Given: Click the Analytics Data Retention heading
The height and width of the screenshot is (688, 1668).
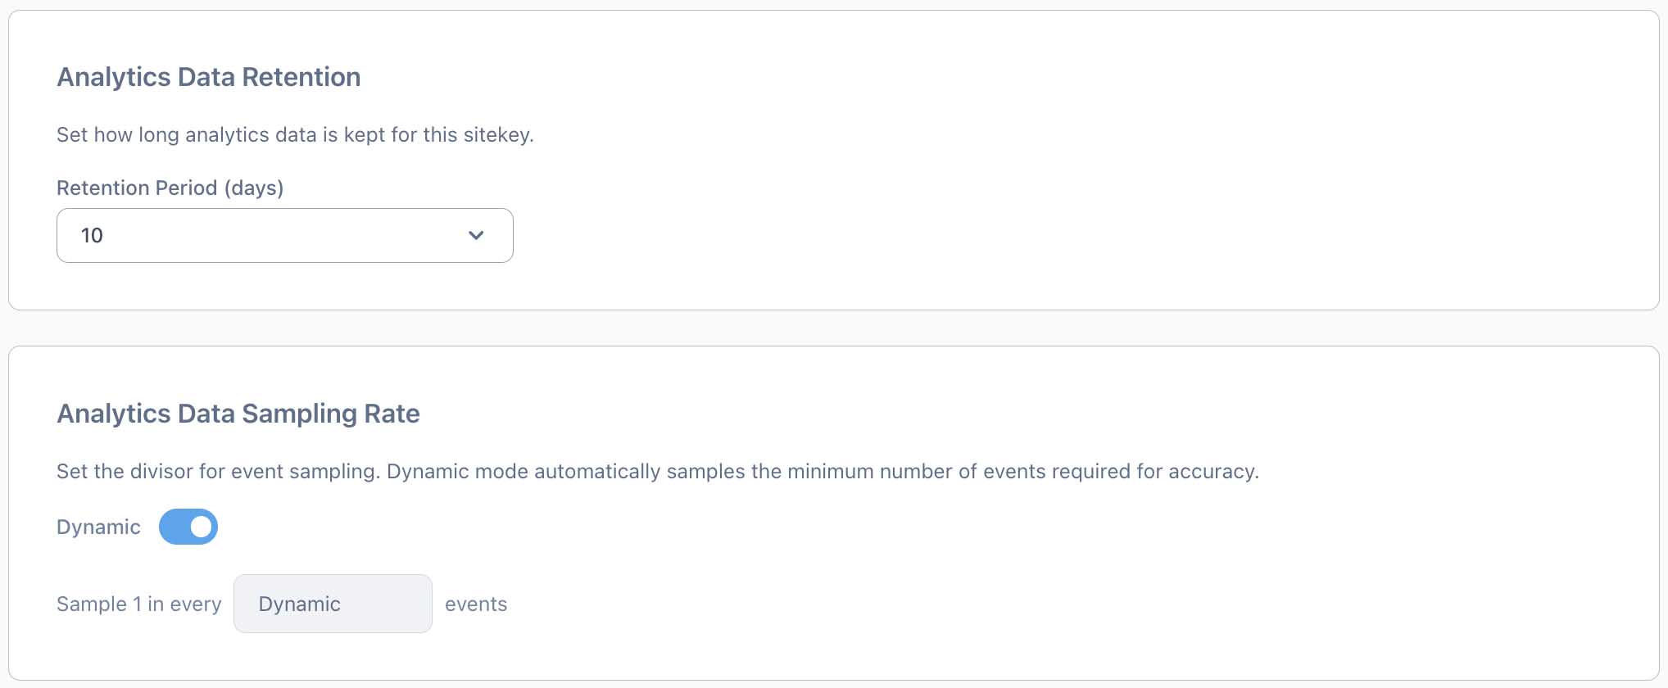Looking at the screenshot, I should 208,77.
